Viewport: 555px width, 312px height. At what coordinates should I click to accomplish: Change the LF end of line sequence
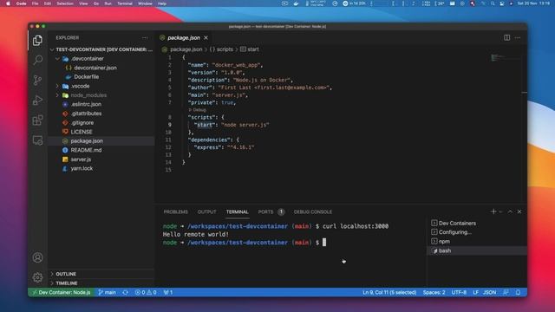click(475, 292)
